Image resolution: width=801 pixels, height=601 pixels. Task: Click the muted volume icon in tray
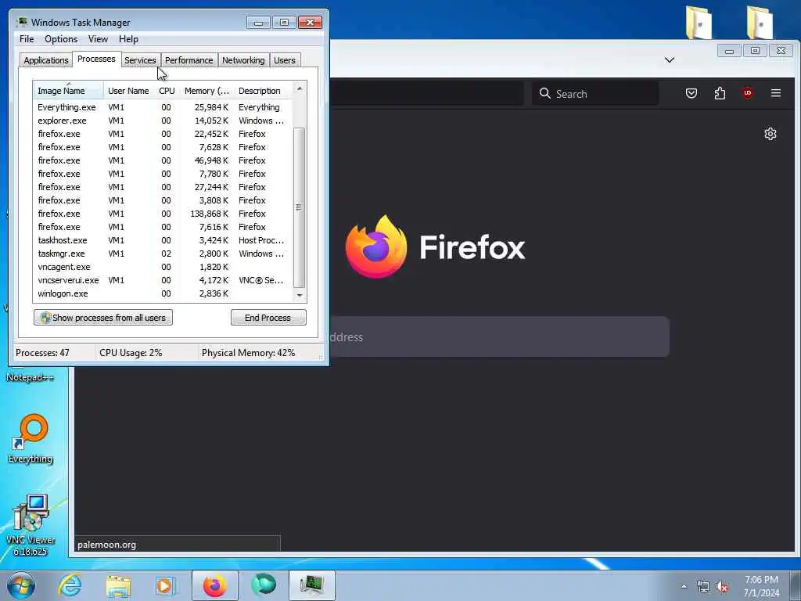(722, 587)
